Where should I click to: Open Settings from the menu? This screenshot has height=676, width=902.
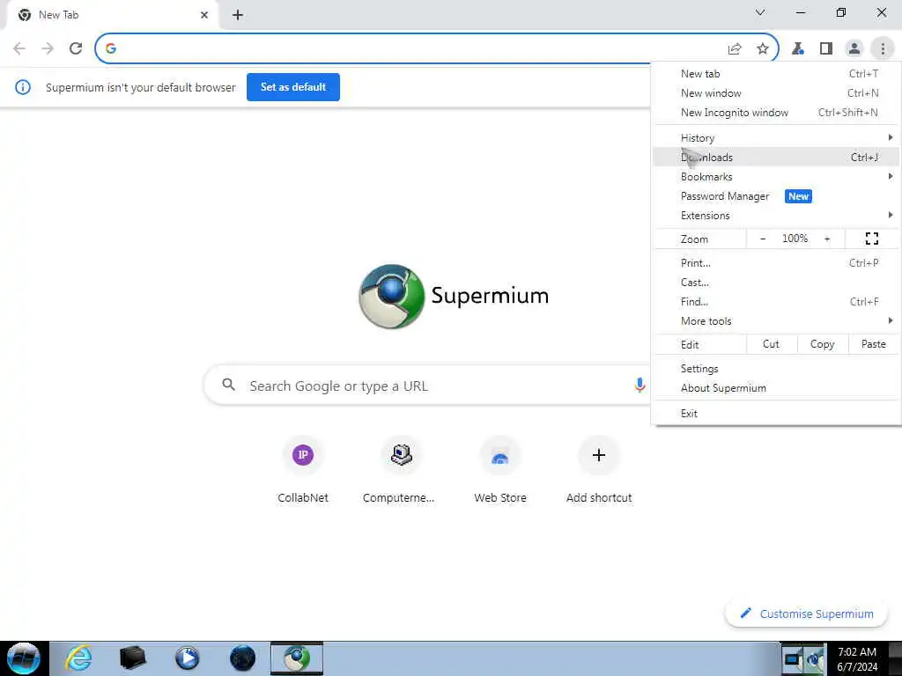pyautogui.click(x=776, y=369)
